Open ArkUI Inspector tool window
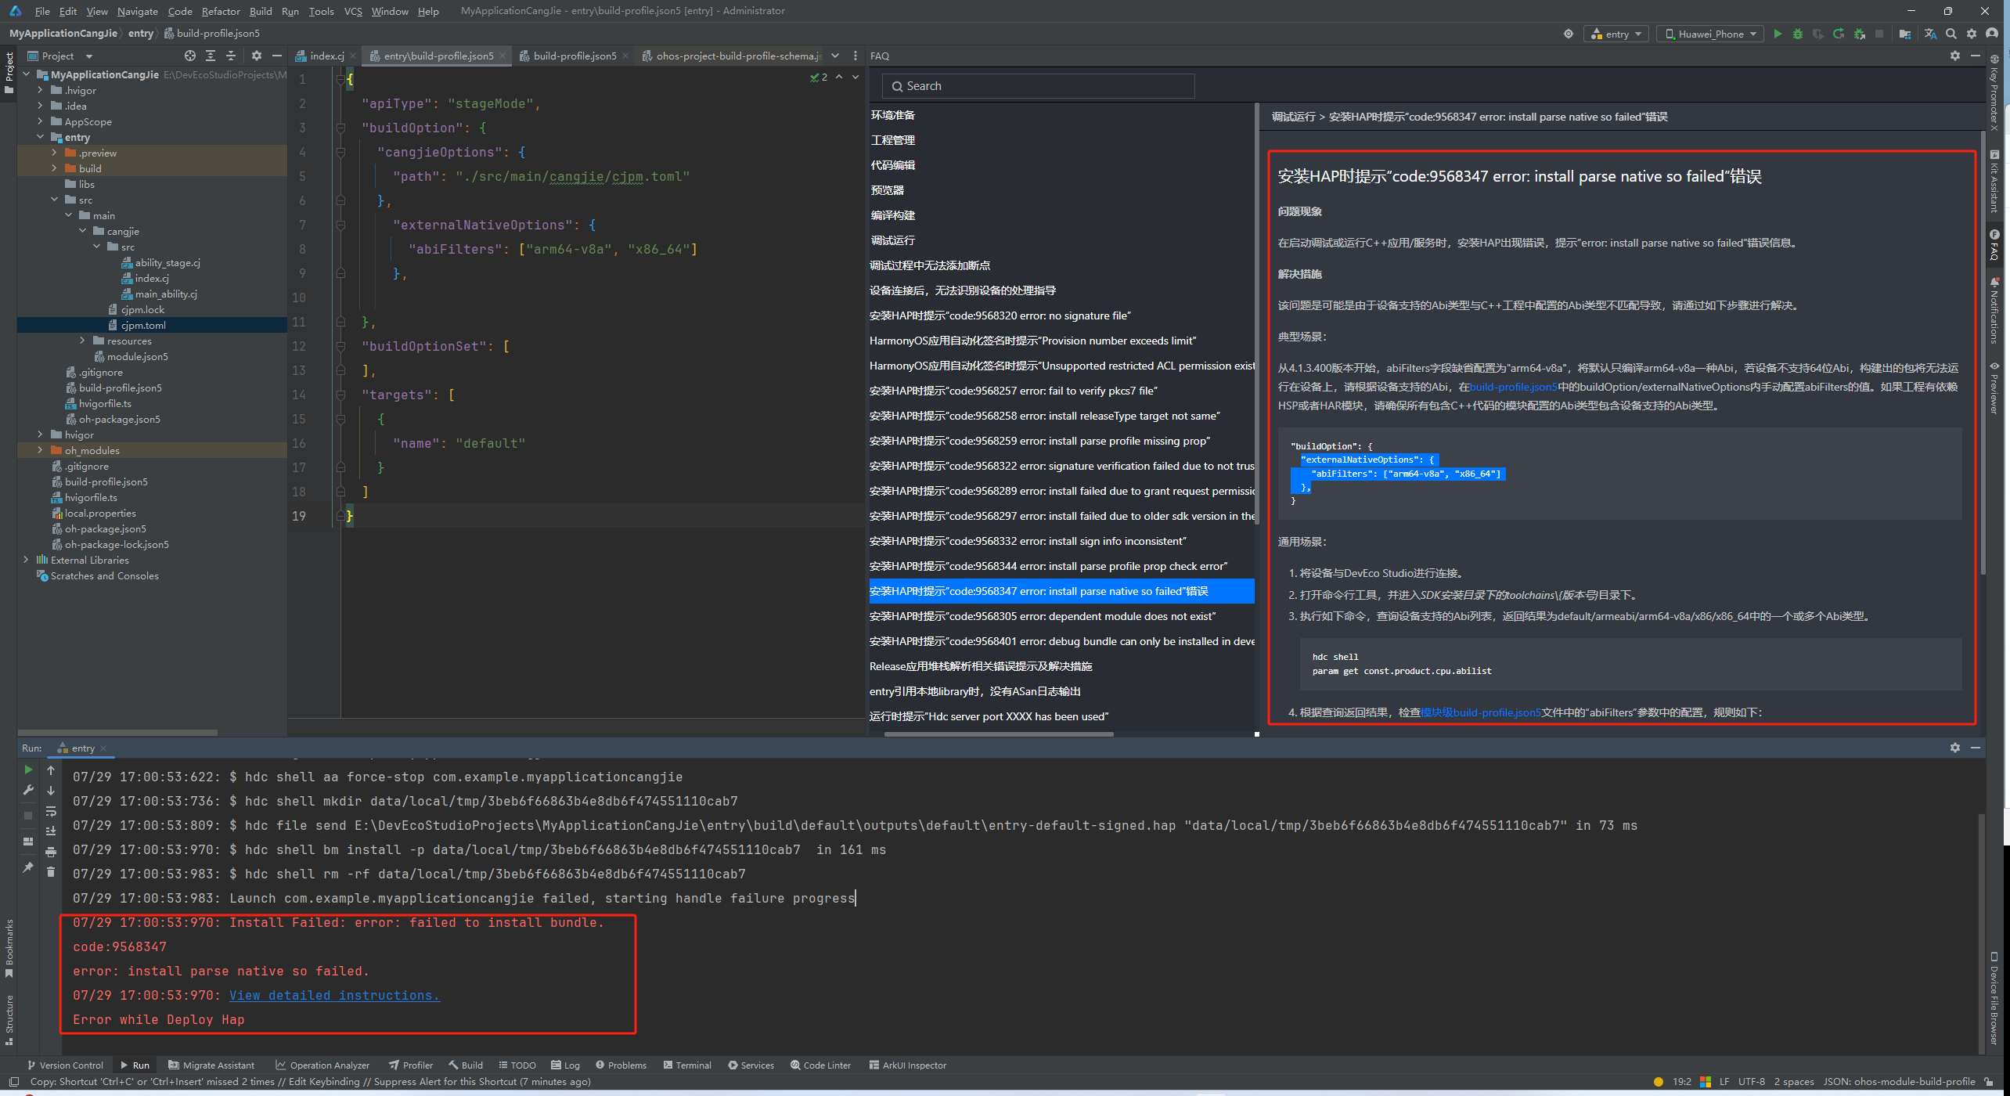Viewport: 2010px width, 1096px height. point(908,1065)
